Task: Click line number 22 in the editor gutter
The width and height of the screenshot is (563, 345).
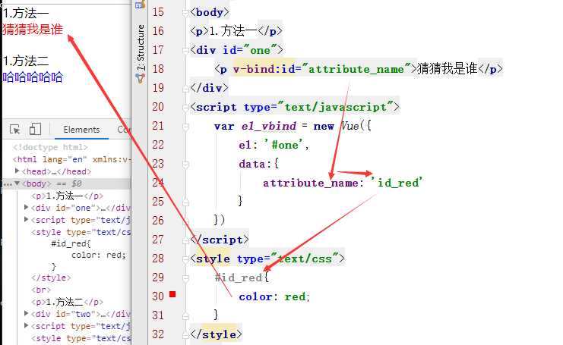Action: [x=158, y=145]
